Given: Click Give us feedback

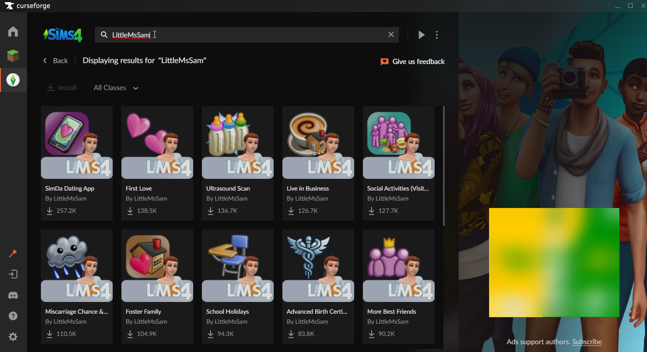Looking at the screenshot, I should pos(412,62).
